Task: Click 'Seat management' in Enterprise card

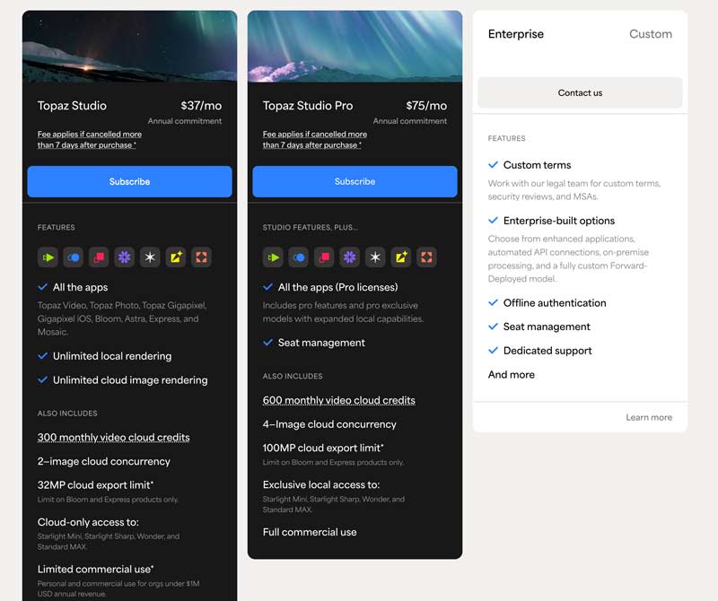Action: (x=547, y=327)
